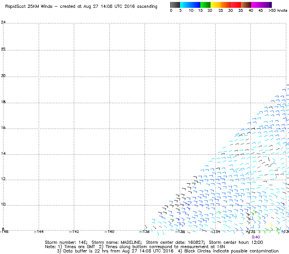Click the '25' legend scale label
Image resolution: width=289 pixels, height=254 pixels.
221,11
